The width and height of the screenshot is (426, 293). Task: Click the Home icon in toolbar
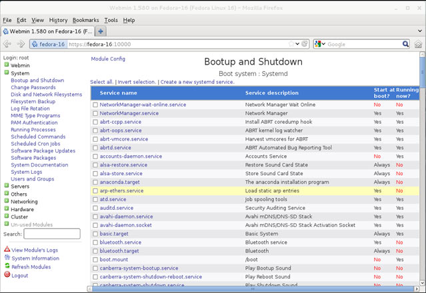tap(418, 44)
